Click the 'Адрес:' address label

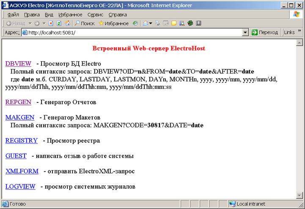[12, 33]
